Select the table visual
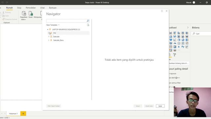The height and width of the screenshot is (119, 211). coord(171,47)
